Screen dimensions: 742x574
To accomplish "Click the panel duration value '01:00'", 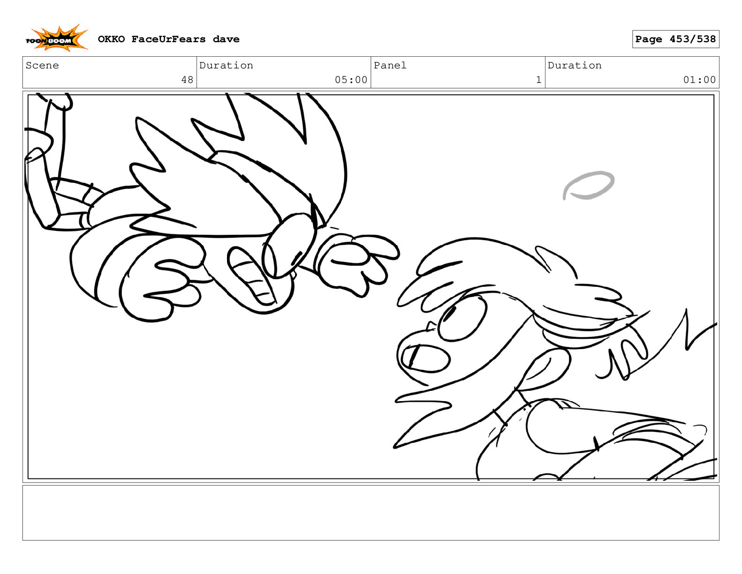I will pyautogui.click(x=699, y=80).
